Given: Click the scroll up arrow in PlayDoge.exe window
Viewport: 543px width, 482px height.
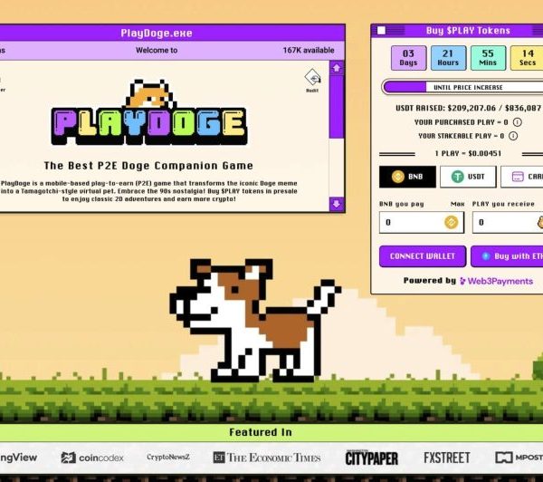Looking at the screenshot, I should pos(337,68).
